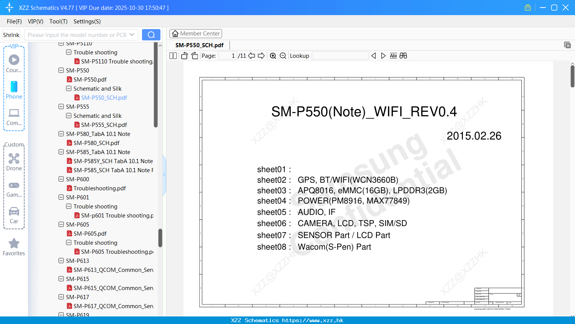Open SM-p601 Trouble shooting PDF
The height and width of the screenshot is (324, 575).
[x=117, y=215]
